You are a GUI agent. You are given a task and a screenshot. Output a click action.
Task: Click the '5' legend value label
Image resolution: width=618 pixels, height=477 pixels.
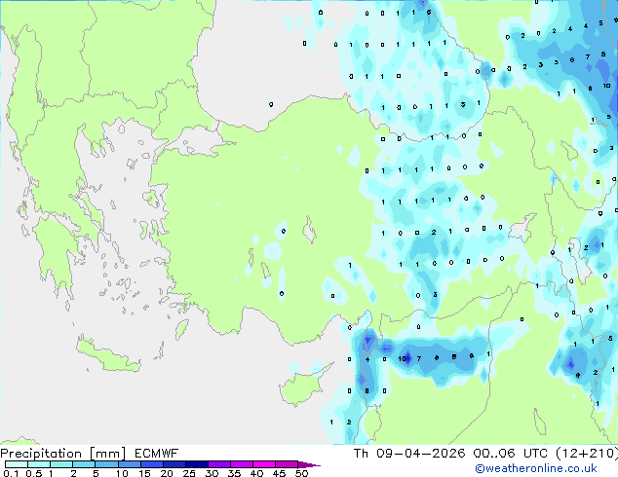(x=96, y=473)
